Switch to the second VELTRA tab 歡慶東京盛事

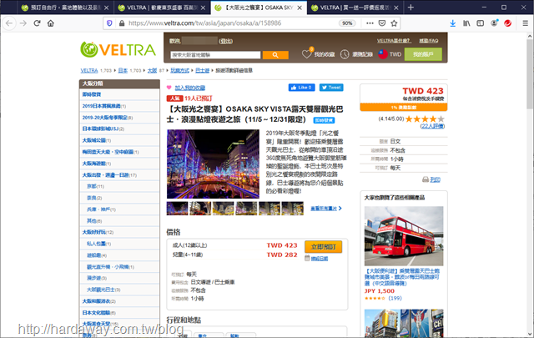(161, 8)
